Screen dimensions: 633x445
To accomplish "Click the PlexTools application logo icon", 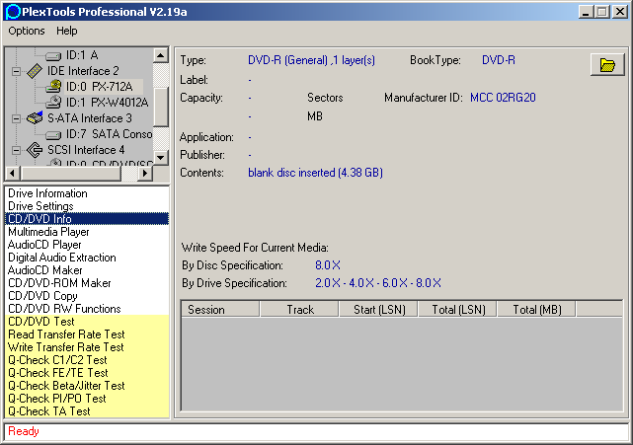I will (x=13, y=12).
